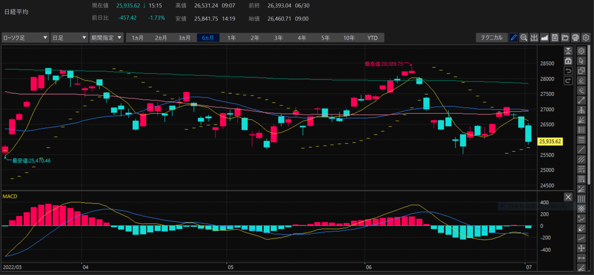Viewport: 594px width, 275px height.
Task: Redo the last drawing action
Action: coord(568,80)
